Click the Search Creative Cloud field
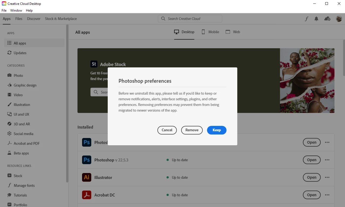The image size is (345, 207). point(190,19)
